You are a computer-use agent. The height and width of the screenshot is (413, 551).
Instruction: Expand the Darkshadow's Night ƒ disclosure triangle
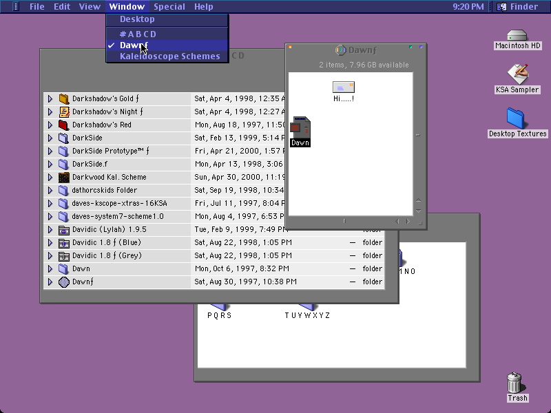[50, 112]
